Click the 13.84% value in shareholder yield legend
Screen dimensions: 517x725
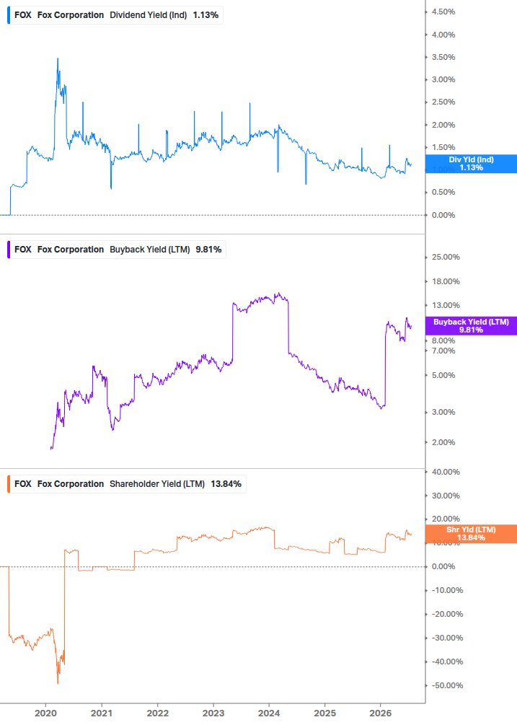point(226,484)
